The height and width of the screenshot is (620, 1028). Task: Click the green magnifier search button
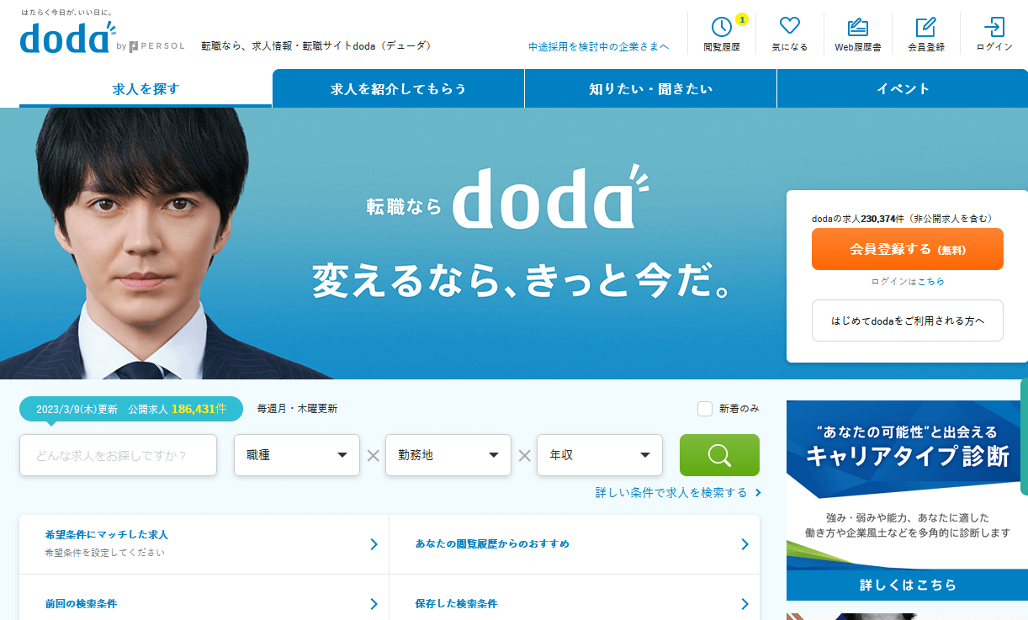coord(719,455)
